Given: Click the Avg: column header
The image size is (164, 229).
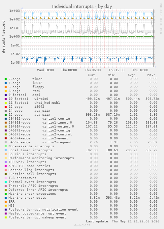Looking at the screenshot, I should pos(132,75).
